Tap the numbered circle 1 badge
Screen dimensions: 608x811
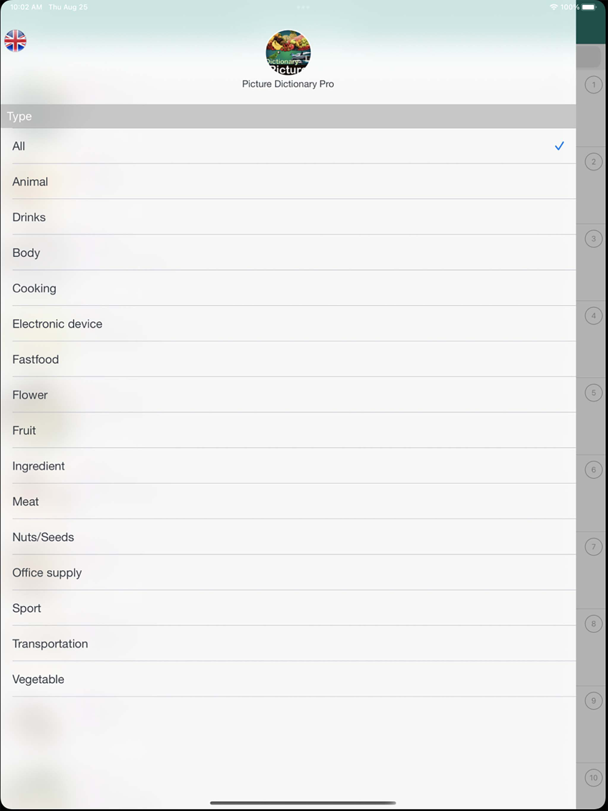[x=593, y=85]
